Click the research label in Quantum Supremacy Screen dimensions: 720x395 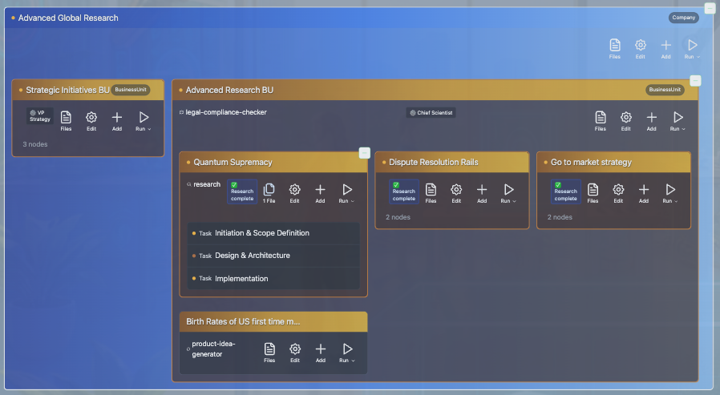click(x=207, y=184)
